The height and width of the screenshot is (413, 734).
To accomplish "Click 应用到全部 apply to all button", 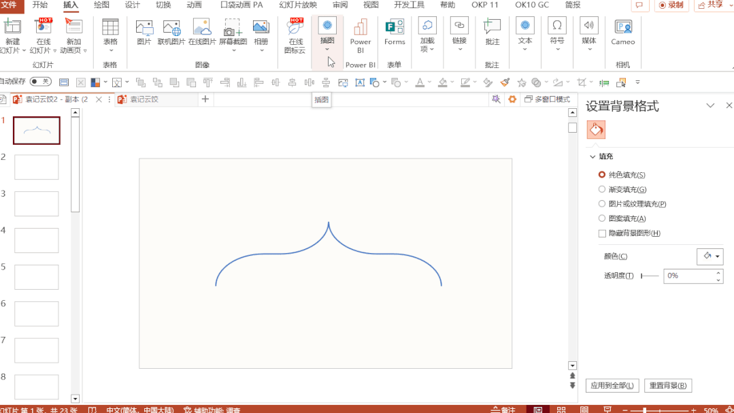I will [x=612, y=385].
